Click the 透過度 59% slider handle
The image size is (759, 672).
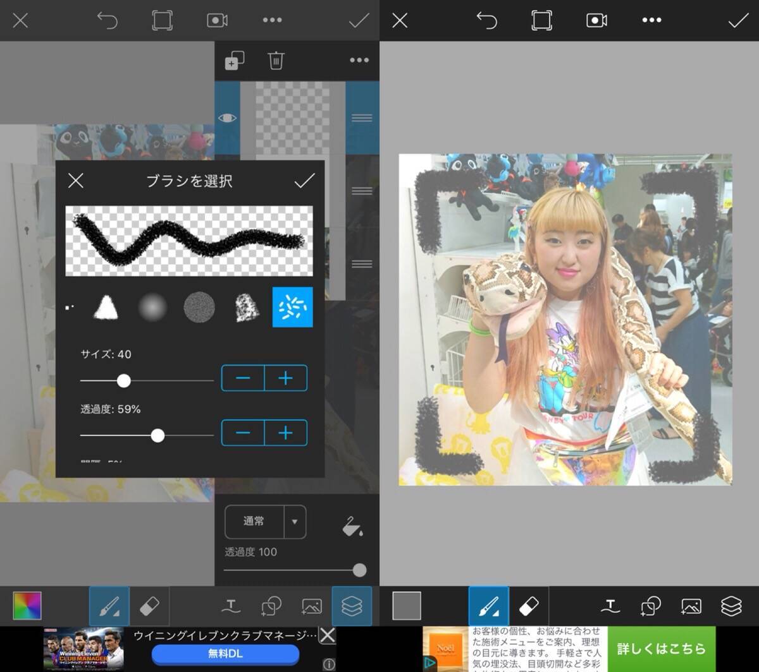tap(158, 435)
